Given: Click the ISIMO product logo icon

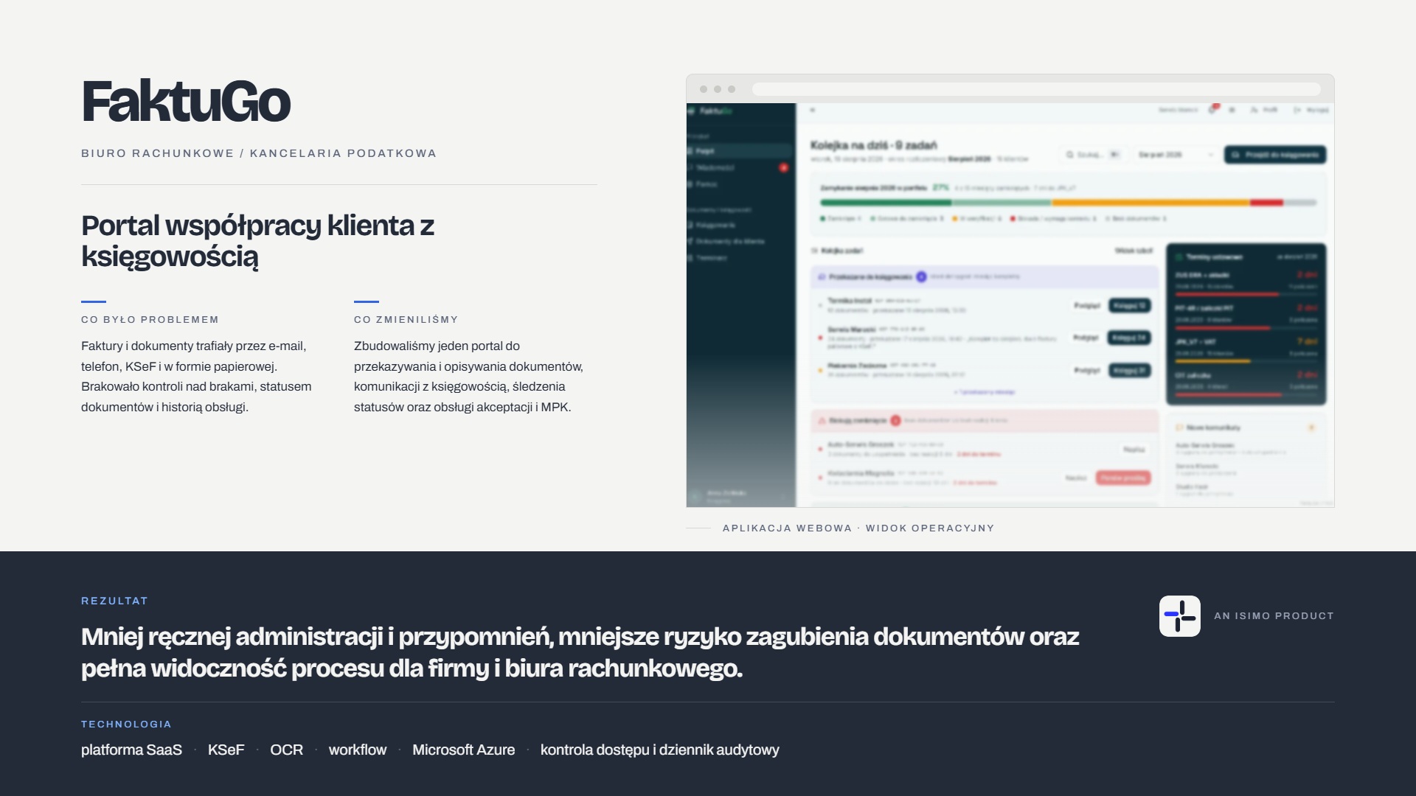Looking at the screenshot, I should coord(1179,616).
